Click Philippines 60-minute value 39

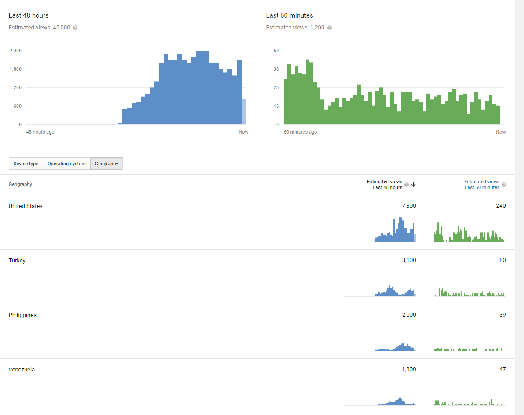502,314
